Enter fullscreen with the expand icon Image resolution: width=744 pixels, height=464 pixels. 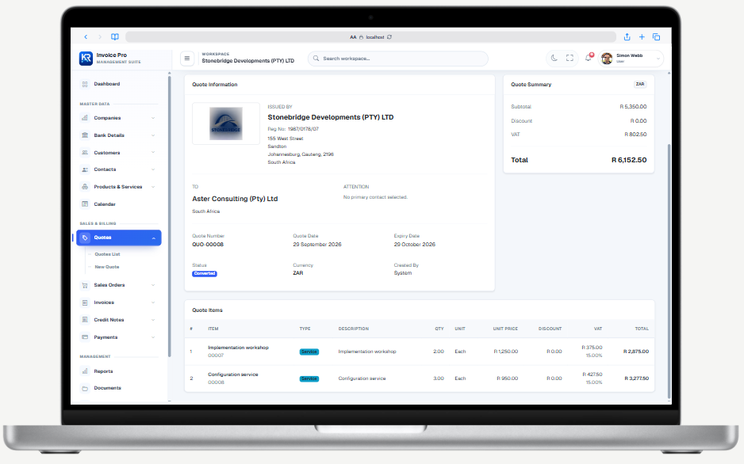point(570,59)
